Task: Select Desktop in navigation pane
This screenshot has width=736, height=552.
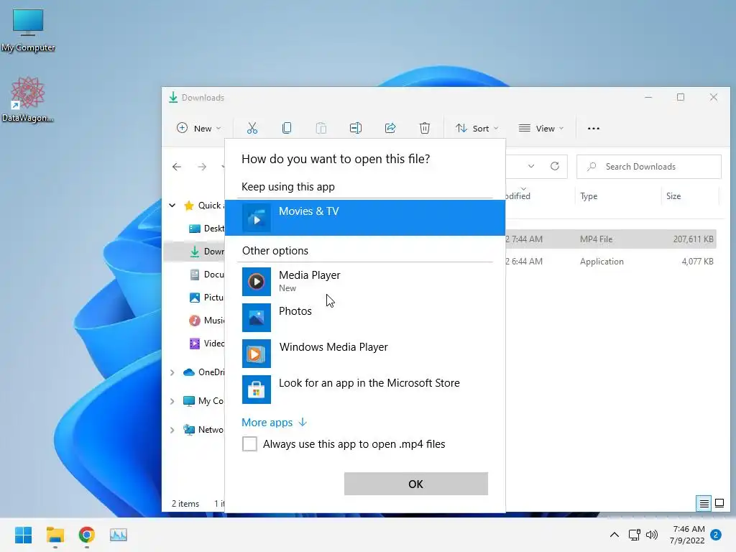Action: click(206, 228)
